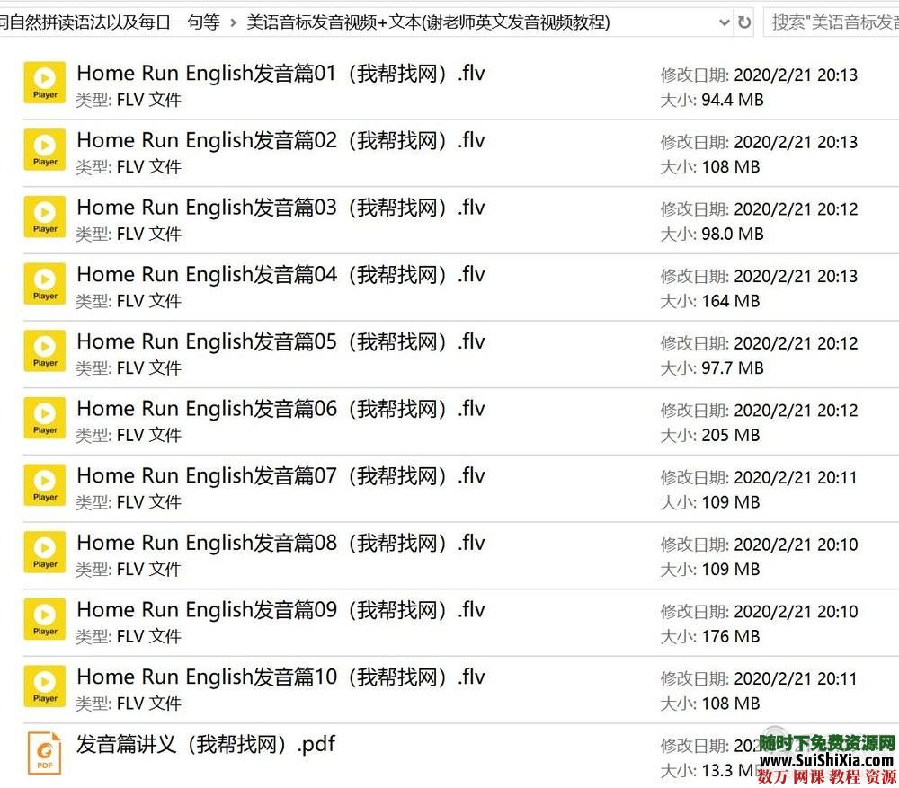Image resolution: width=899 pixels, height=788 pixels.
Task: Open the Player icon of 发音篇05
Action: click(x=44, y=350)
